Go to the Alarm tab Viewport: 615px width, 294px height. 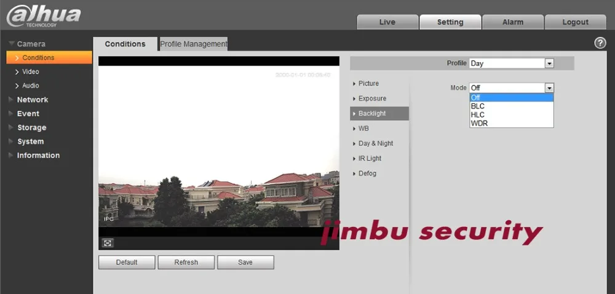tap(513, 22)
